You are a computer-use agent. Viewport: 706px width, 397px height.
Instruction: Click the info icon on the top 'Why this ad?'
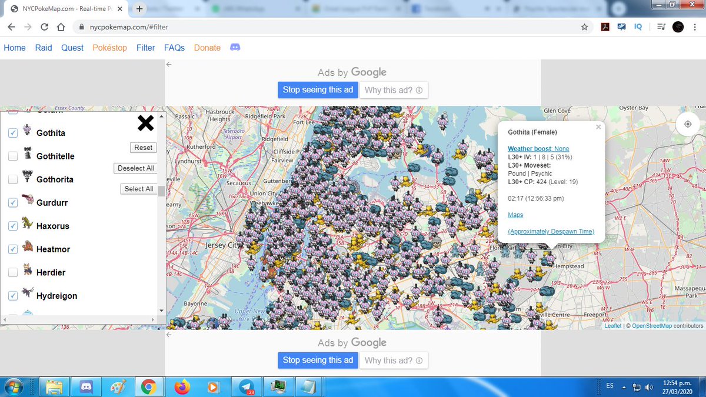click(x=419, y=90)
